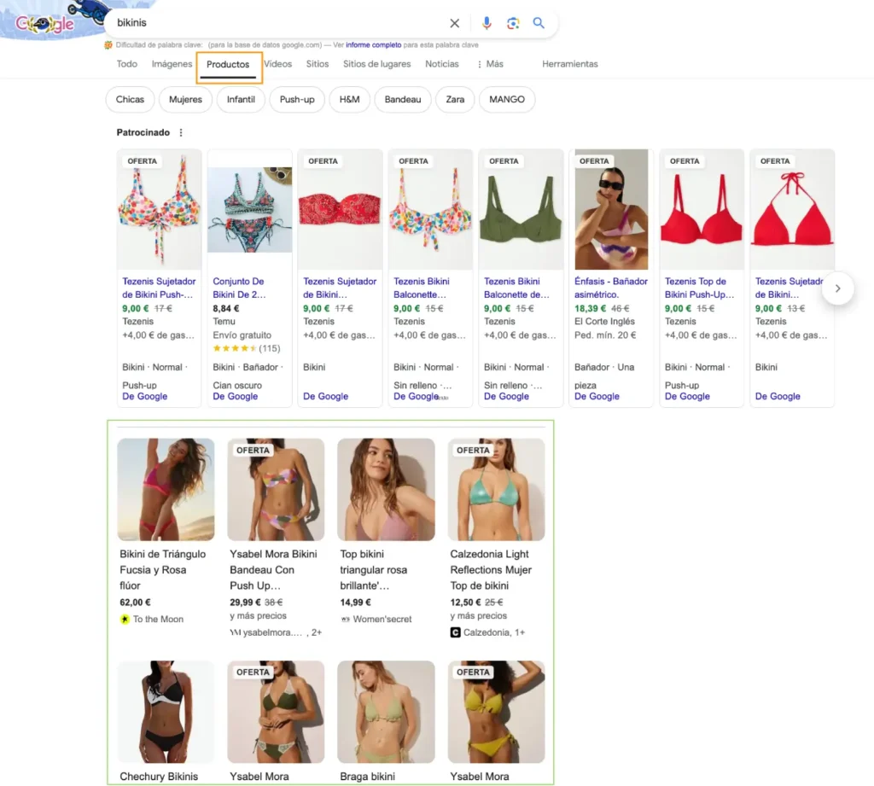Filter by the Chicas chip

tap(130, 99)
